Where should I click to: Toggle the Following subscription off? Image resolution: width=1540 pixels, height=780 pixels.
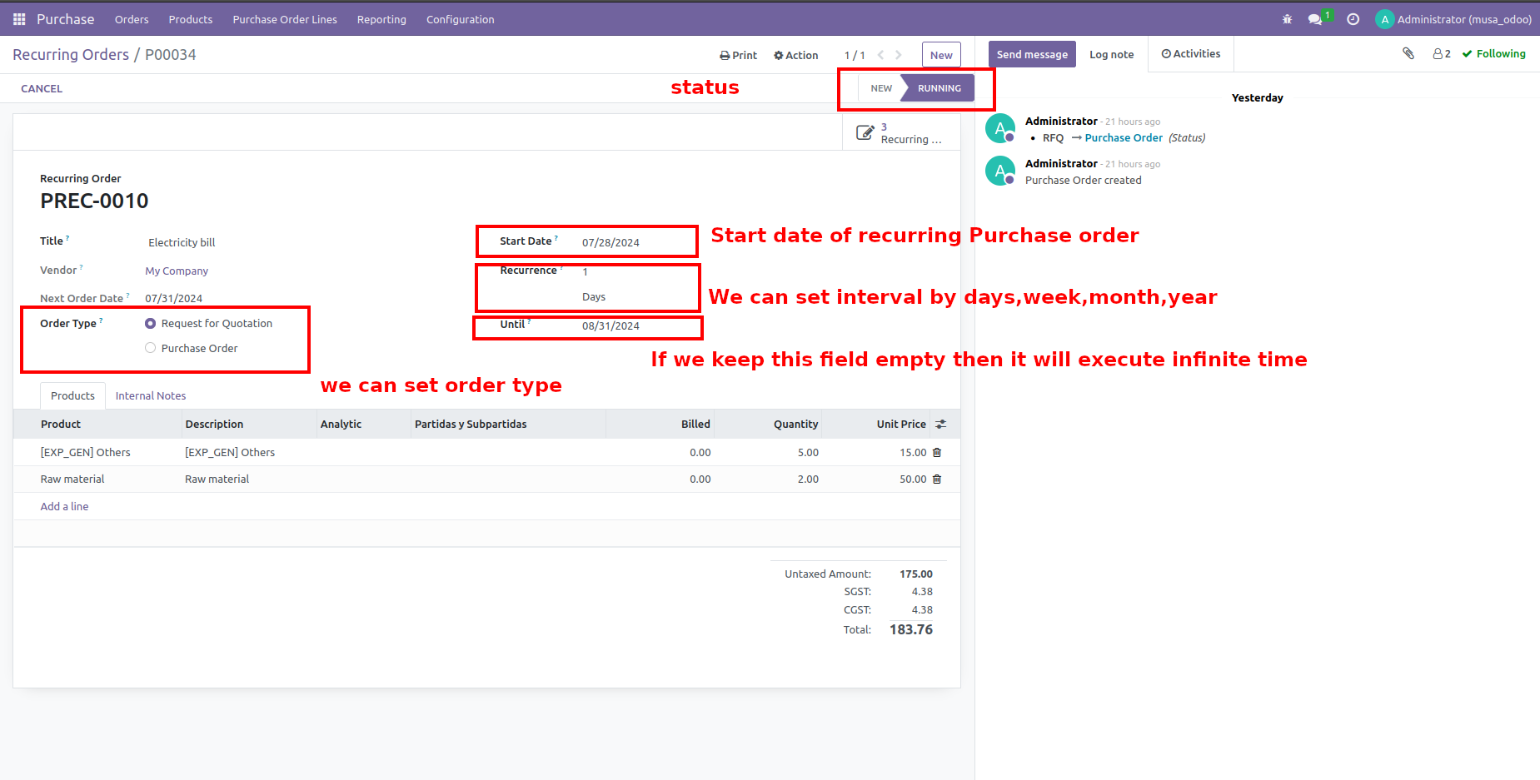coord(1493,53)
